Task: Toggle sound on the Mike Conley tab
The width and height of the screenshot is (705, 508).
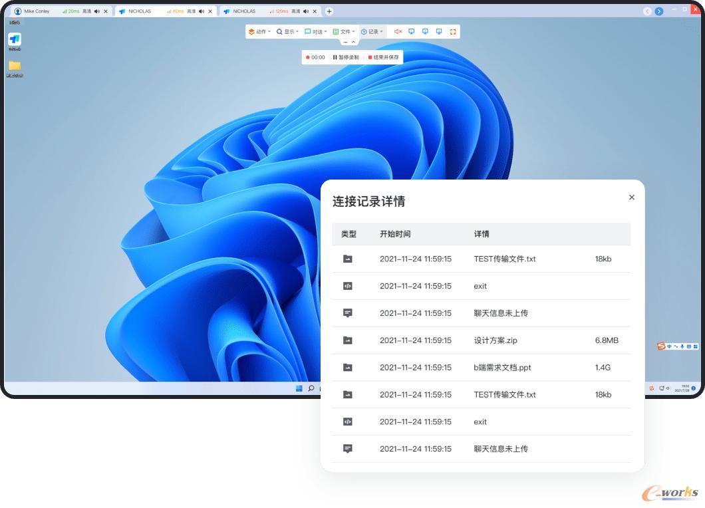Action: (97, 11)
